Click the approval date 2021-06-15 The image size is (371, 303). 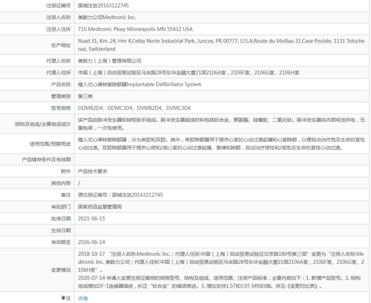point(92,219)
